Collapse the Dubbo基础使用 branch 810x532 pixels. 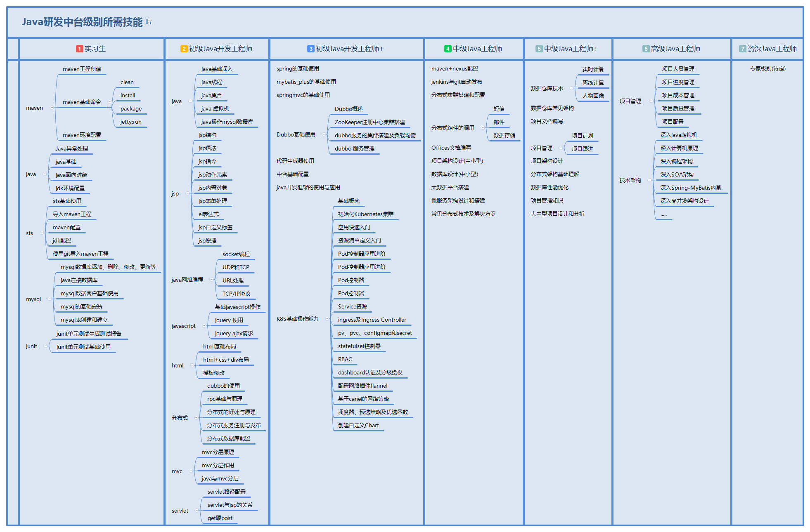pos(324,134)
